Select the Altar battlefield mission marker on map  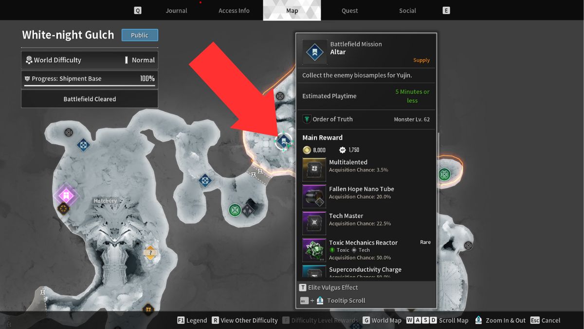pos(283,141)
